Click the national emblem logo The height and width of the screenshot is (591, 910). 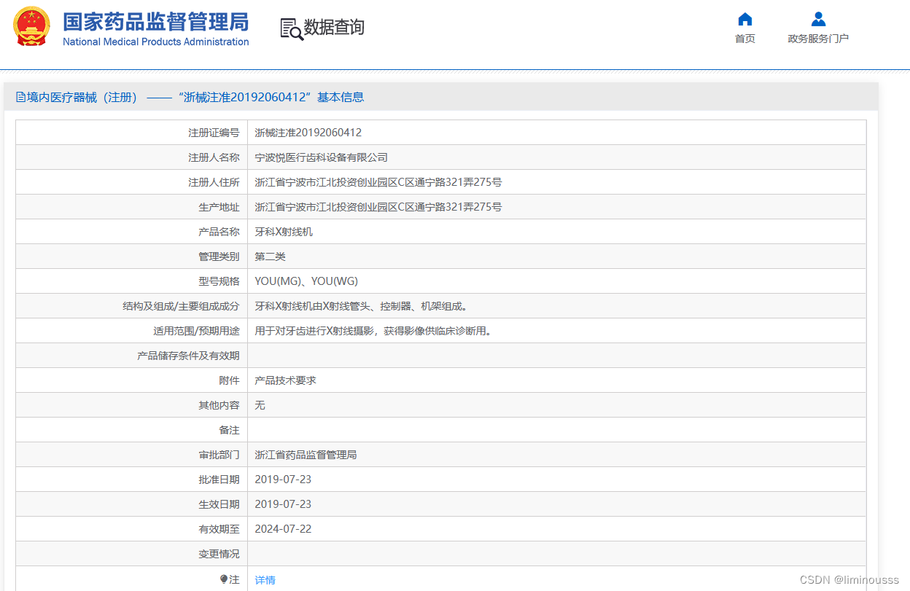(31, 26)
